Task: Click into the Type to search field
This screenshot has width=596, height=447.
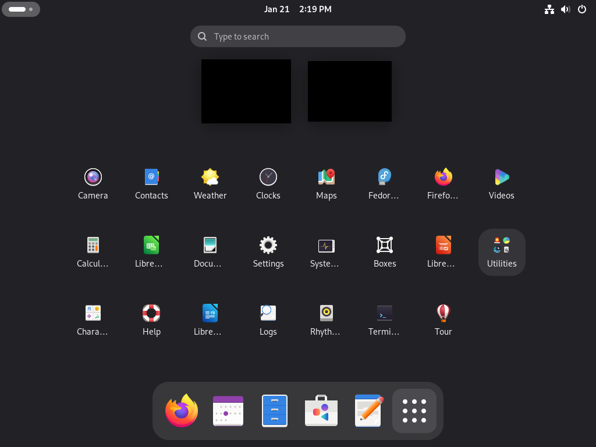Action: [297, 37]
